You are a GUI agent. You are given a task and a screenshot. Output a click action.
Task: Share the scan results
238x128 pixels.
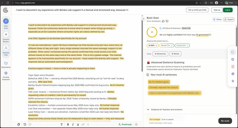(x=217, y=19)
